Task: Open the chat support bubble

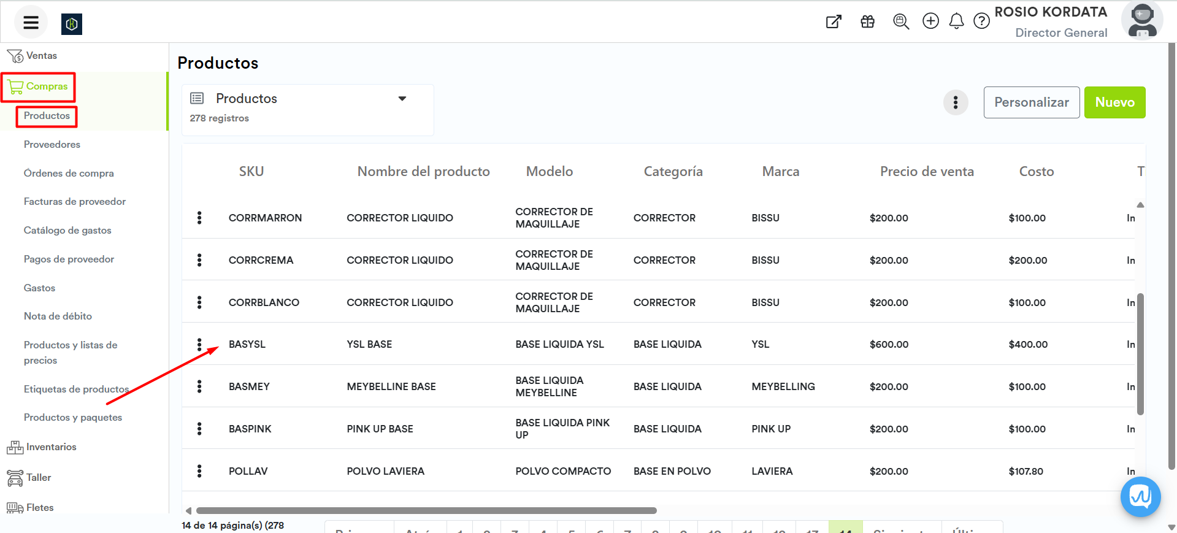Action: pyautogui.click(x=1140, y=496)
